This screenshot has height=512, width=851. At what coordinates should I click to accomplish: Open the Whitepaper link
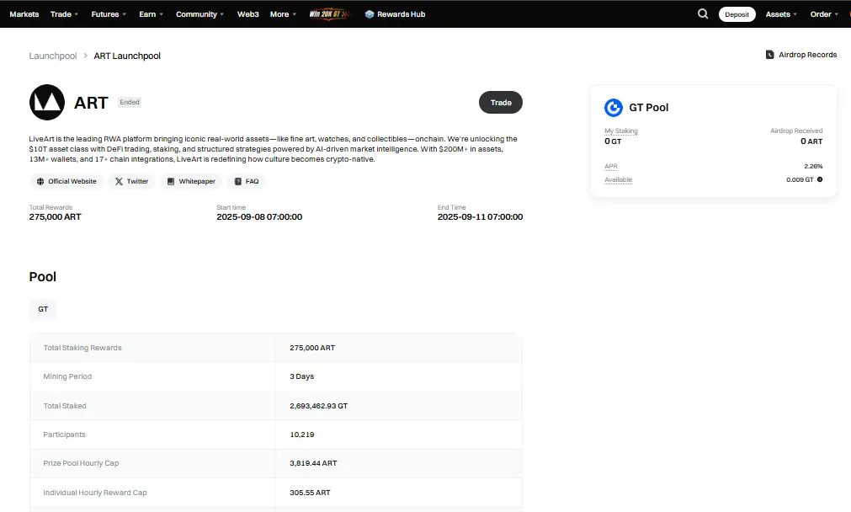pos(191,181)
